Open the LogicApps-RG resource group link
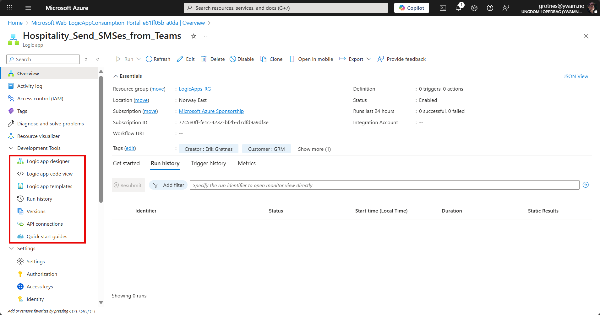This screenshot has height=315, width=600. [195, 89]
